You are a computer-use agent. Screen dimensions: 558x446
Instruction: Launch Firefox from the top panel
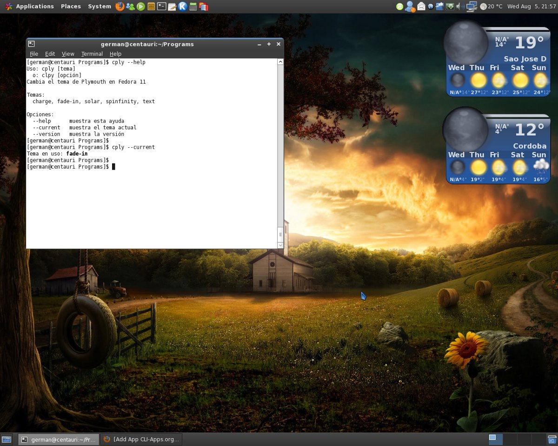pyautogui.click(x=120, y=7)
